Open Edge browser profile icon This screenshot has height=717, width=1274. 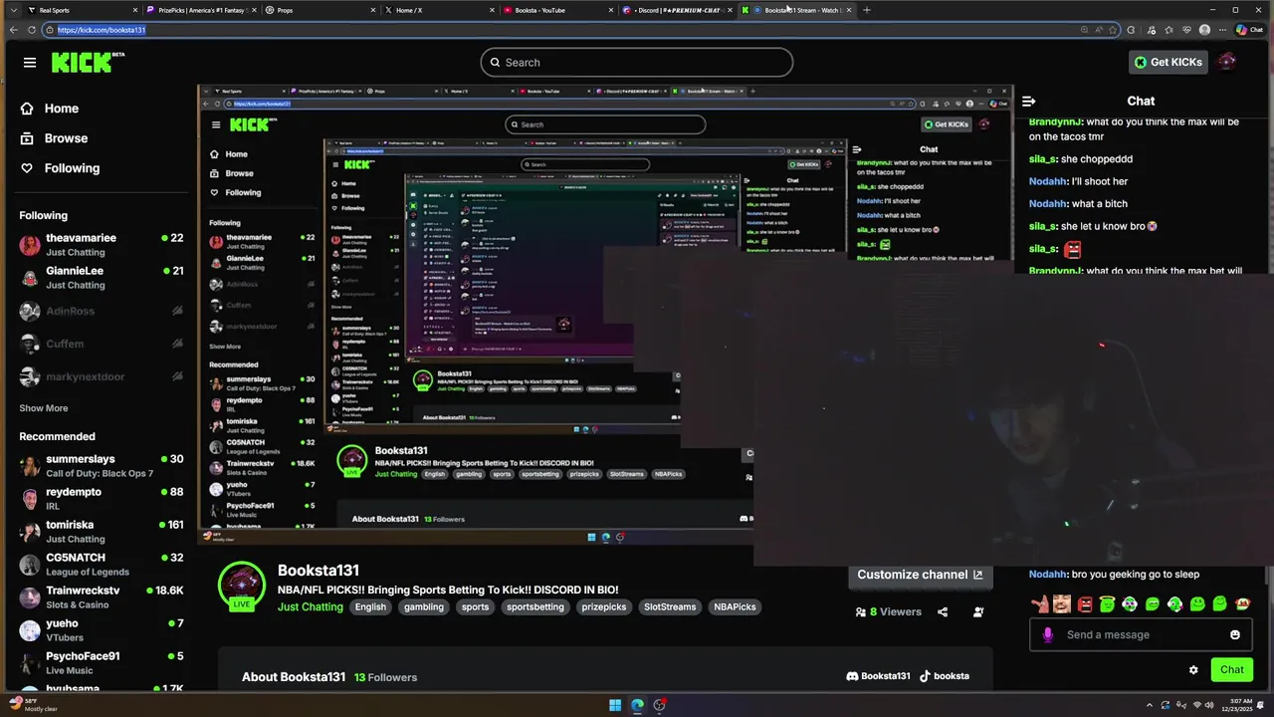1204,30
